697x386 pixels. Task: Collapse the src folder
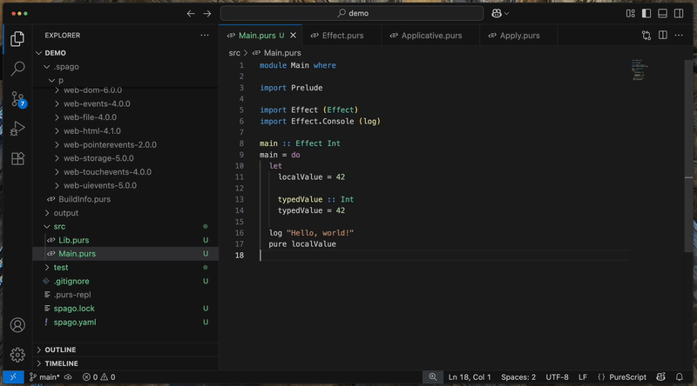click(125, 226)
